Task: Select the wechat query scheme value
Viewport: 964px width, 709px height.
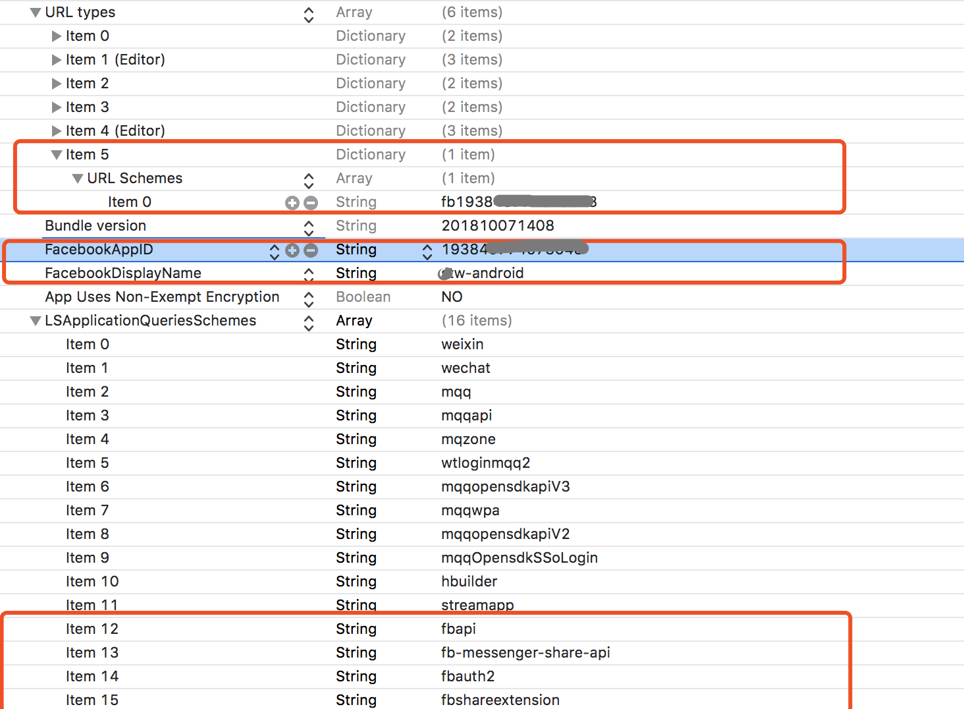Action: [466, 368]
